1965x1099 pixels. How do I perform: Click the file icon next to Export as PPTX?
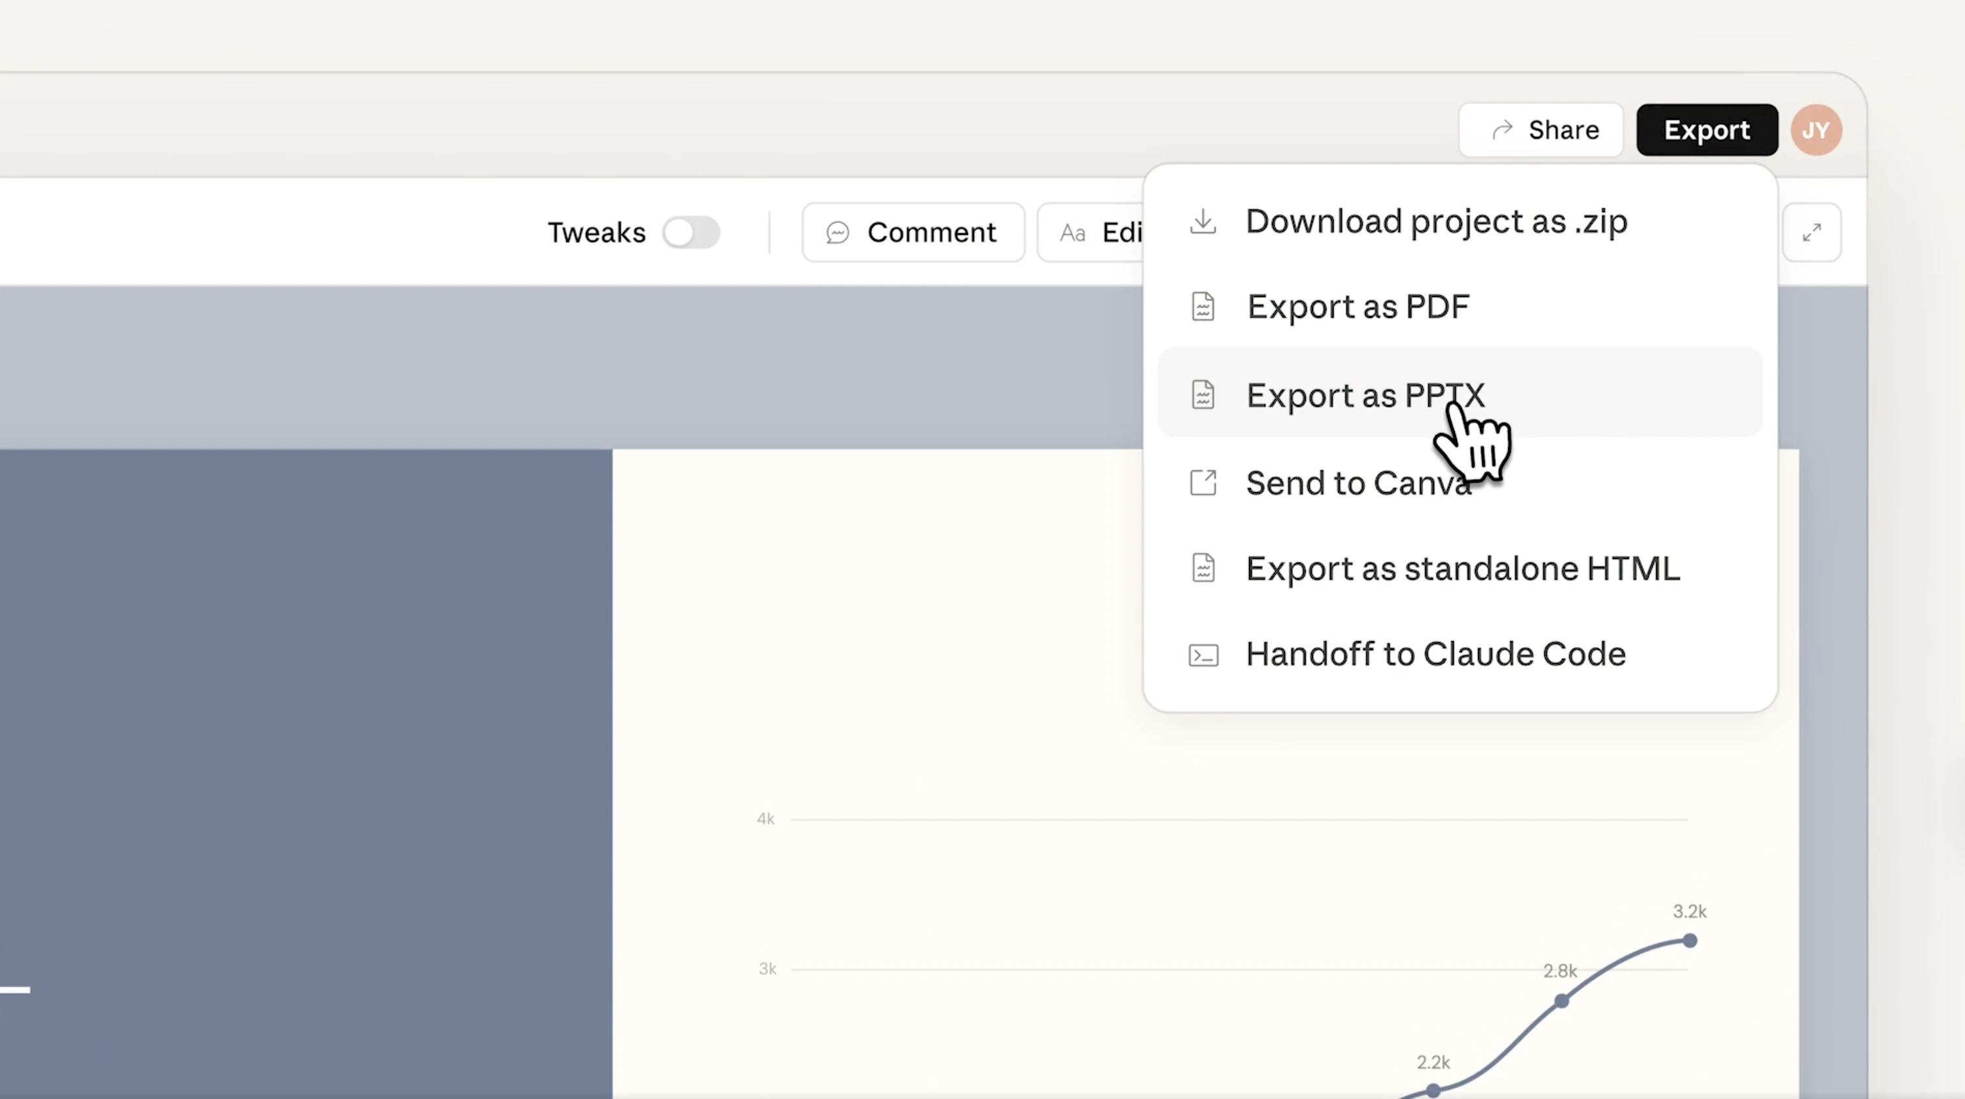1203,394
